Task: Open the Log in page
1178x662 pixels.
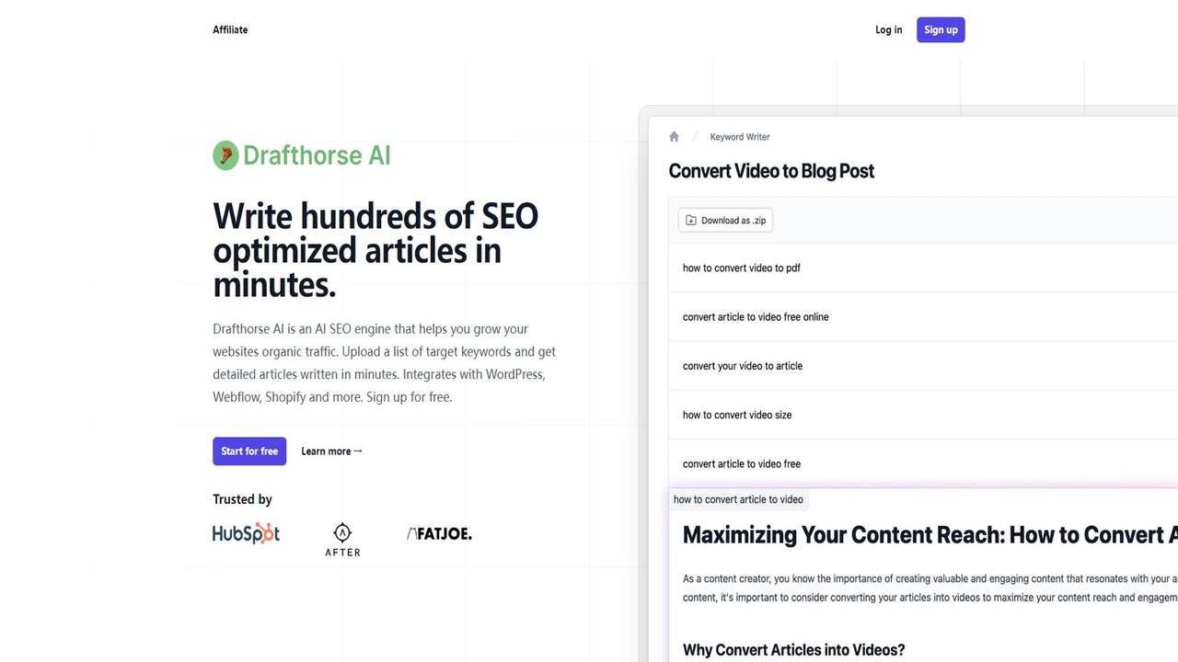Action: click(889, 29)
